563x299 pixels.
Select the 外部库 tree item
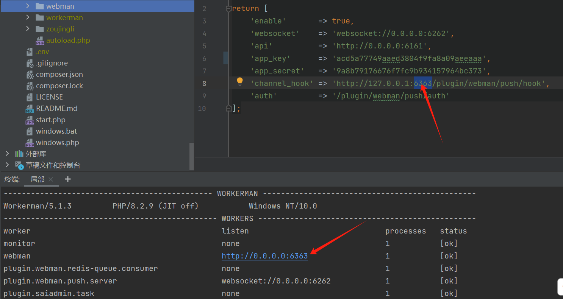coord(36,154)
